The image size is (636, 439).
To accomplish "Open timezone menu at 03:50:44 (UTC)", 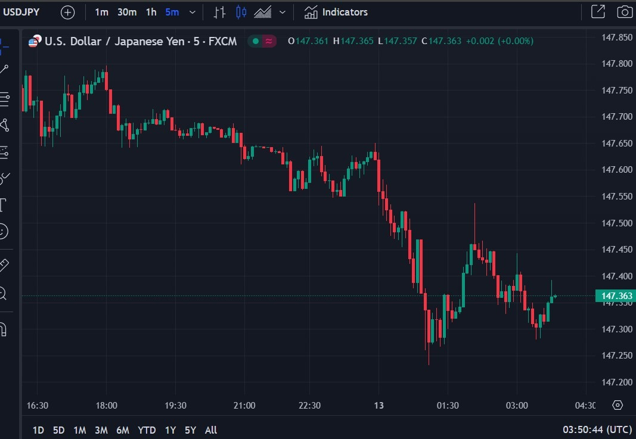I will pos(597,429).
